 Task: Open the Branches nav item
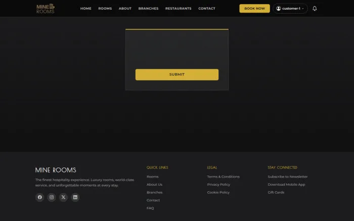(x=148, y=9)
